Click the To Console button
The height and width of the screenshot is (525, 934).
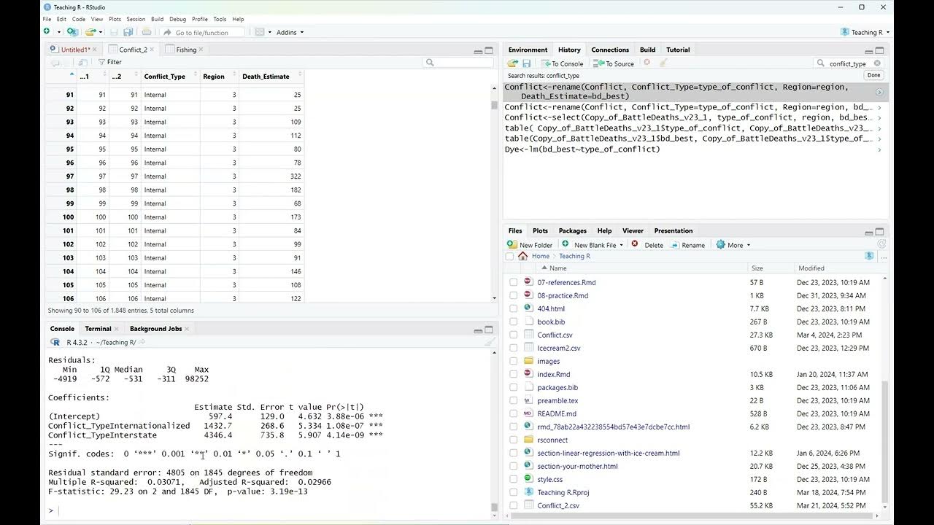562,63
